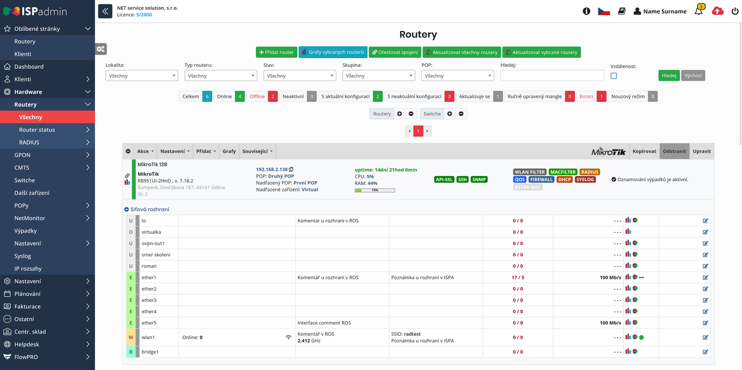The width and height of the screenshot is (742, 370).
Task: Open the Skupina dropdown
Action: [x=378, y=76]
